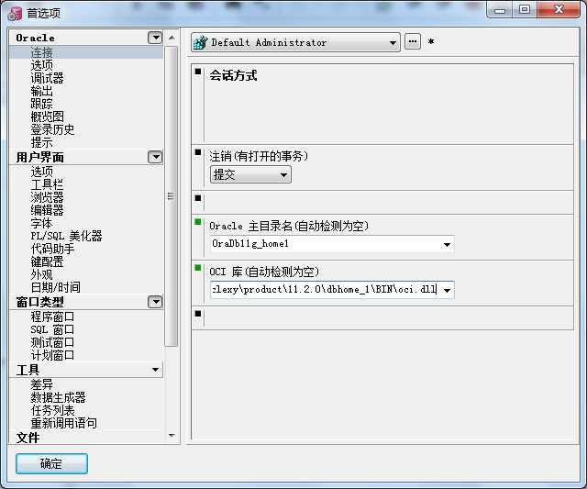
Task: Click the black marker below the 注销 section
Action: pos(198,198)
